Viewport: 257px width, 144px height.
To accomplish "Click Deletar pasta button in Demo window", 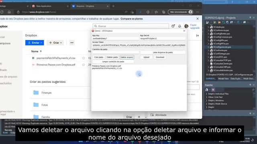I will (x=112, y=57).
